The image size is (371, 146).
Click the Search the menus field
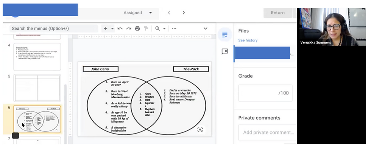click(x=54, y=29)
